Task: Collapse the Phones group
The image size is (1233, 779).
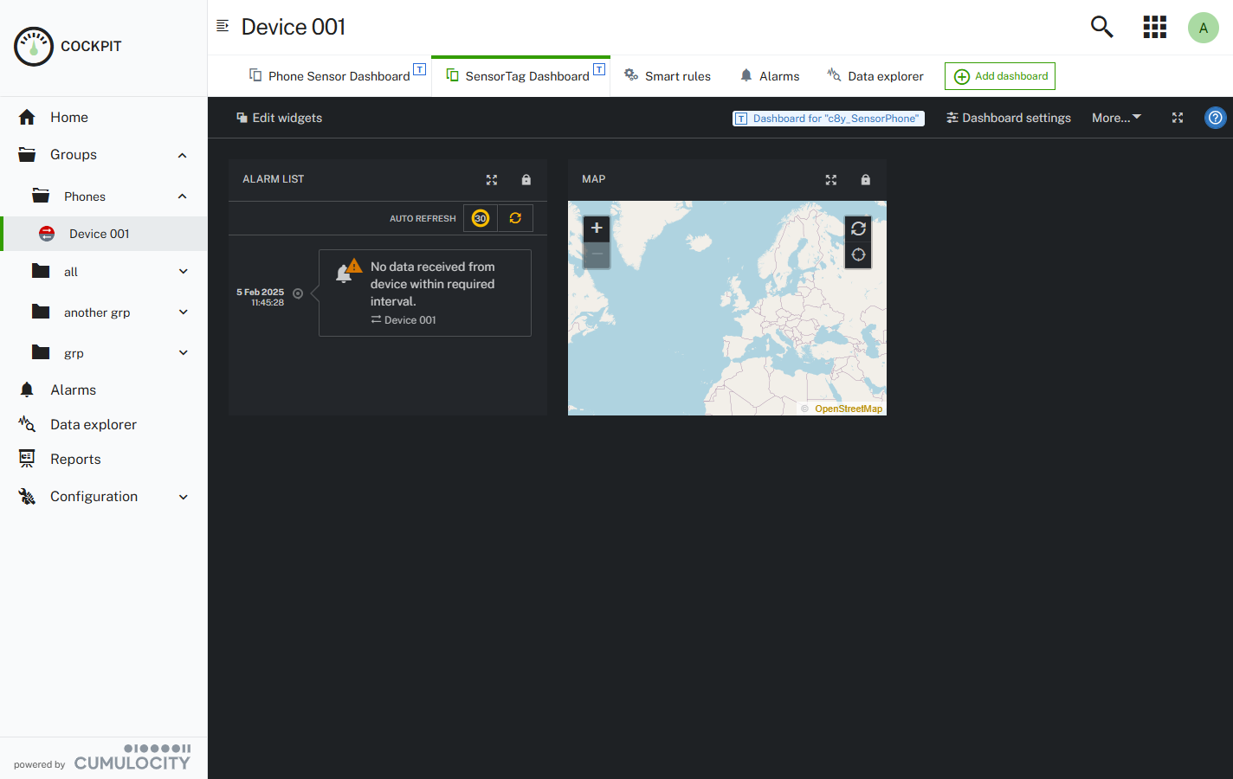Action: [182, 196]
